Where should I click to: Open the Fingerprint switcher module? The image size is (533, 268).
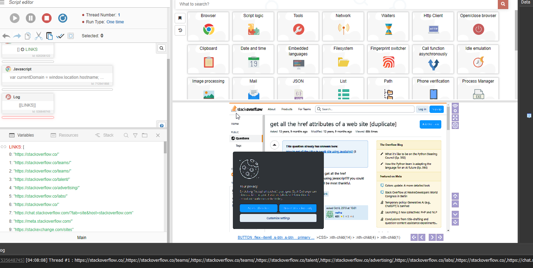[x=388, y=59]
